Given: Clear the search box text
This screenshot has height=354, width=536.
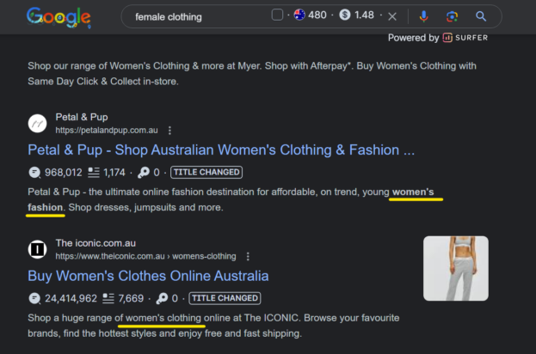Looking at the screenshot, I should tap(392, 16).
